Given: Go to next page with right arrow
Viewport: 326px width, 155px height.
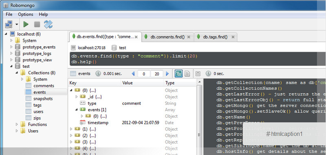Looking at the screenshot, I should 167,73.
